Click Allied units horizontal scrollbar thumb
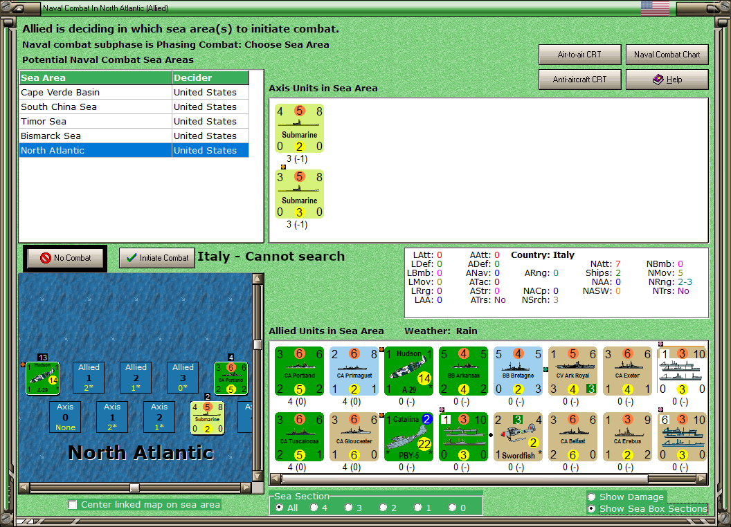731x527 pixels. coord(464,479)
